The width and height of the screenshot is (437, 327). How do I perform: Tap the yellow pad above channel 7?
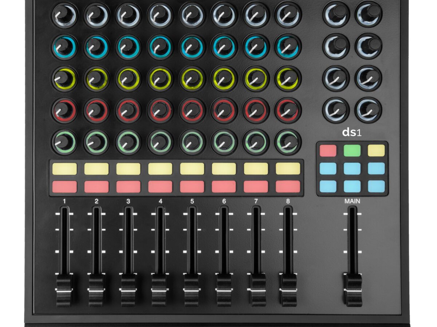point(256,169)
